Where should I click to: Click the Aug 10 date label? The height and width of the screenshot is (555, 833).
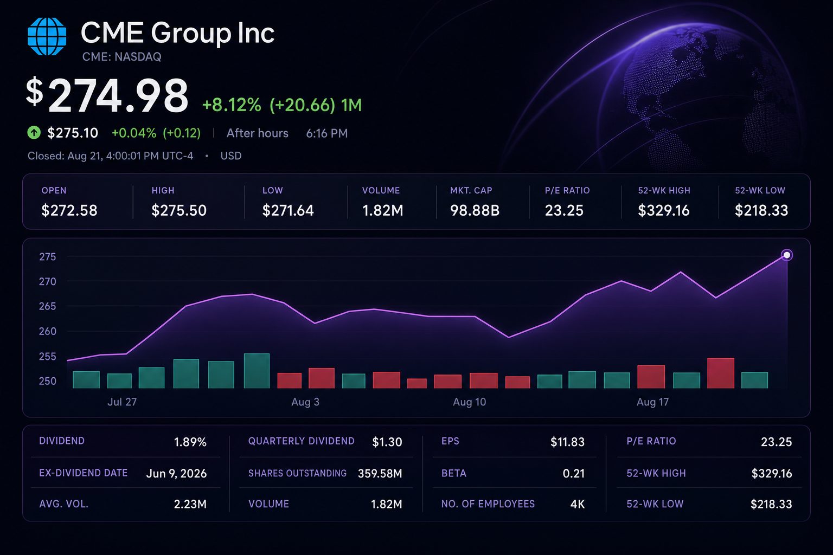coord(470,402)
